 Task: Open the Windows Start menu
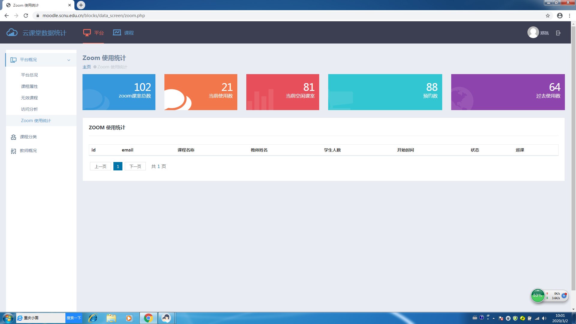(x=8, y=318)
